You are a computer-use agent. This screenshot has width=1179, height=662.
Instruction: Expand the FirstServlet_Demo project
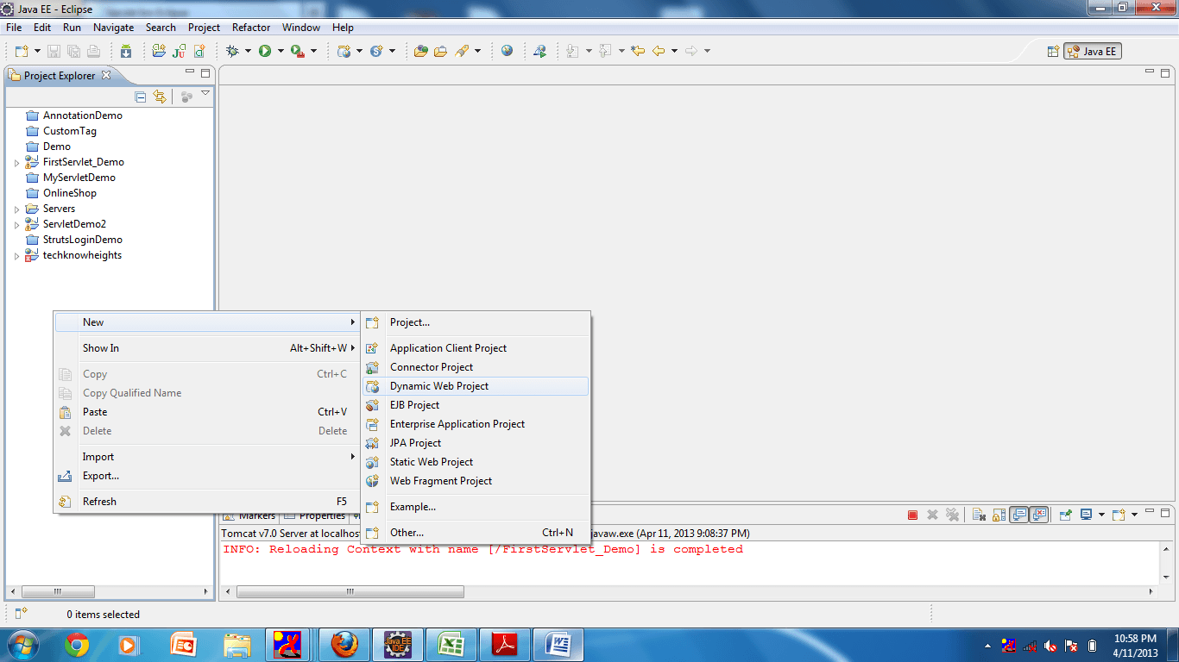[x=16, y=162]
